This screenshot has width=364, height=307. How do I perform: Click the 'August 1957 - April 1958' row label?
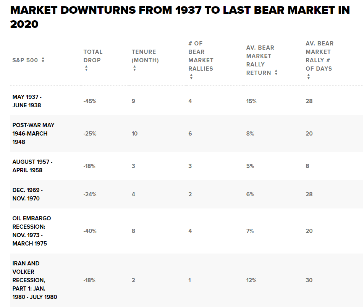coord(32,166)
